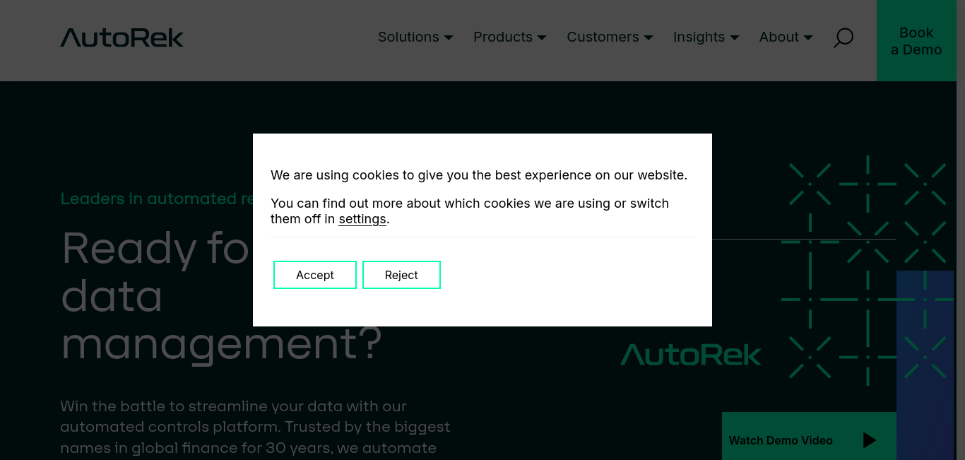This screenshot has height=460, width=965.
Task: Open the Products menu
Action: click(503, 37)
